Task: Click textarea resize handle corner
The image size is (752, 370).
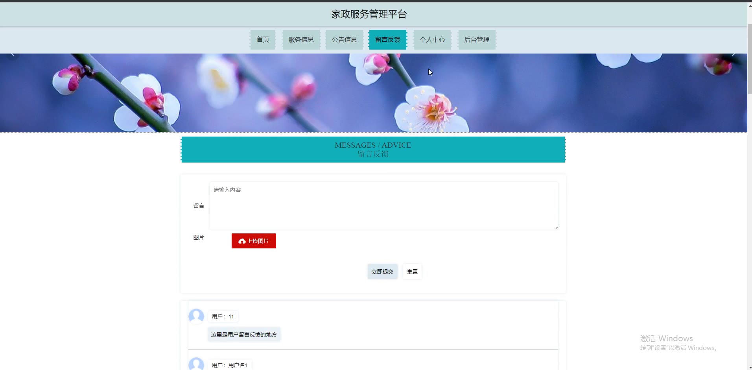Action: (556, 227)
